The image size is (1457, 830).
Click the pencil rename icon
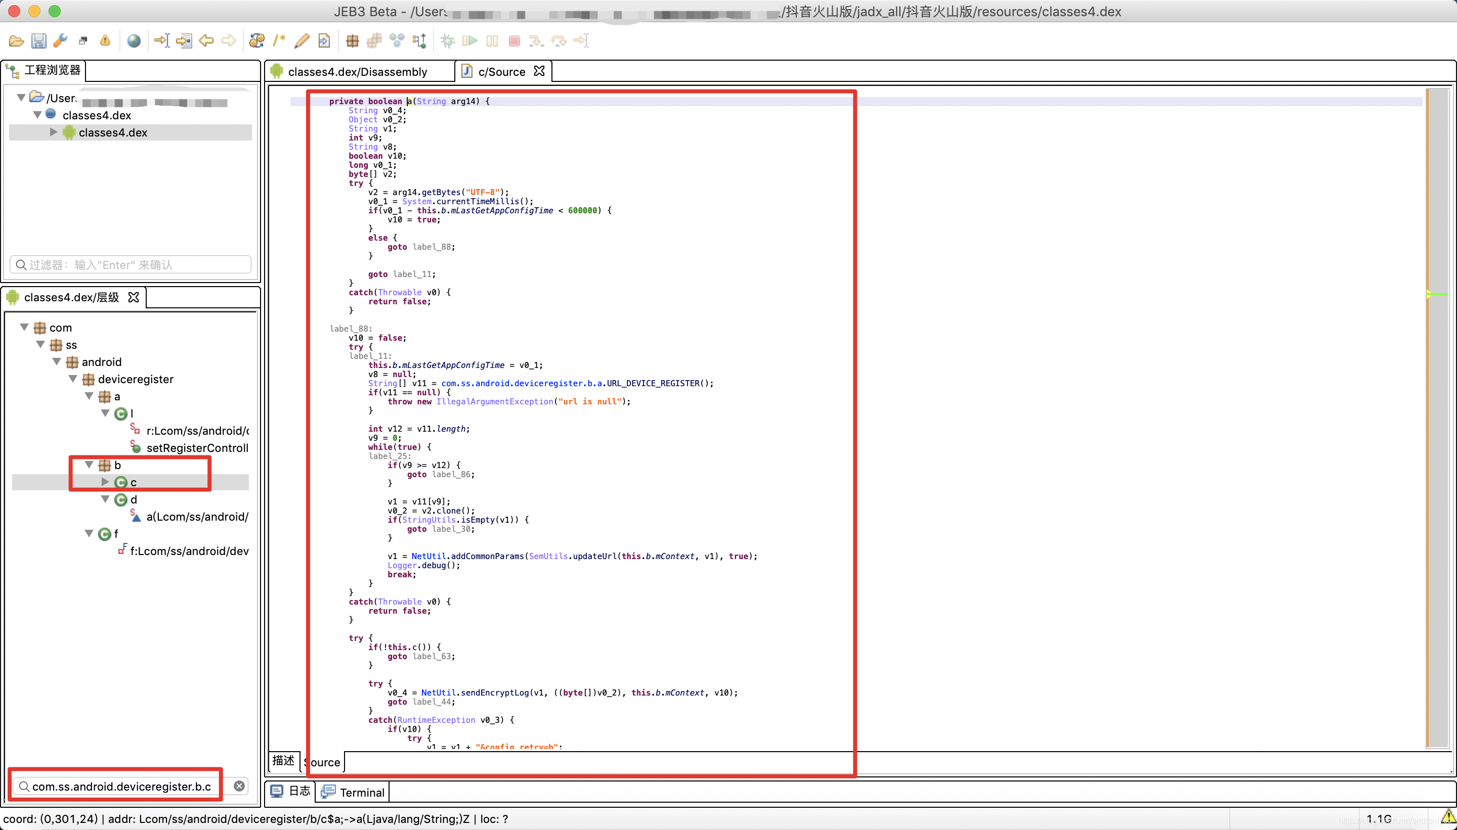[x=302, y=41]
